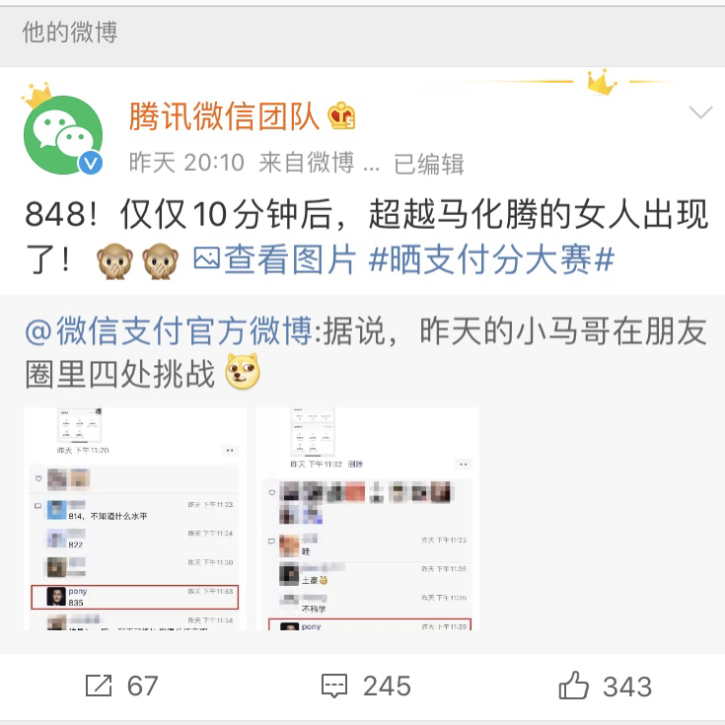Tap the 已编辑 edited label
Viewport: 725px width, 725px height.
[x=429, y=164]
